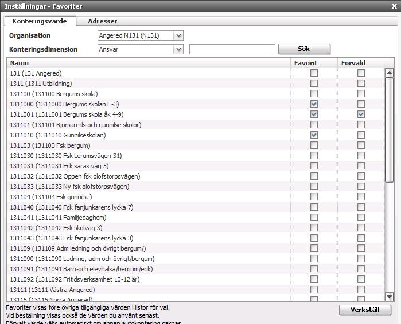Click the vertical scrollbar thumb
The width and height of the screenshot is (401, 324).
389,130
